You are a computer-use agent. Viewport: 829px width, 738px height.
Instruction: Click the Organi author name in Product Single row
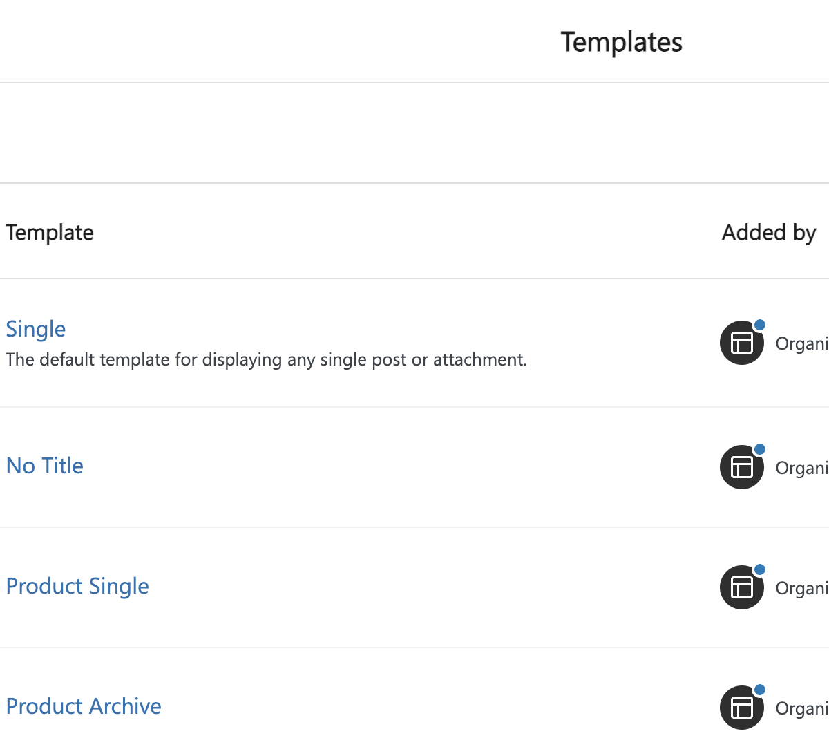[802, 588]
